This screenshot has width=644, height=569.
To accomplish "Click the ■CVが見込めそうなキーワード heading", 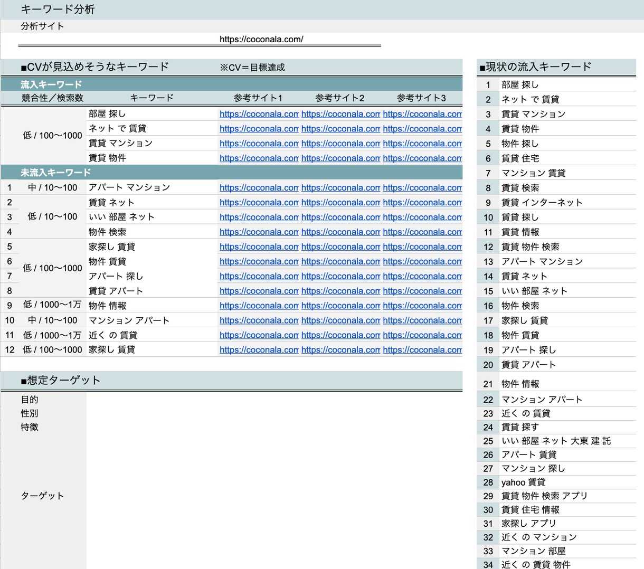I will [95, 67].
